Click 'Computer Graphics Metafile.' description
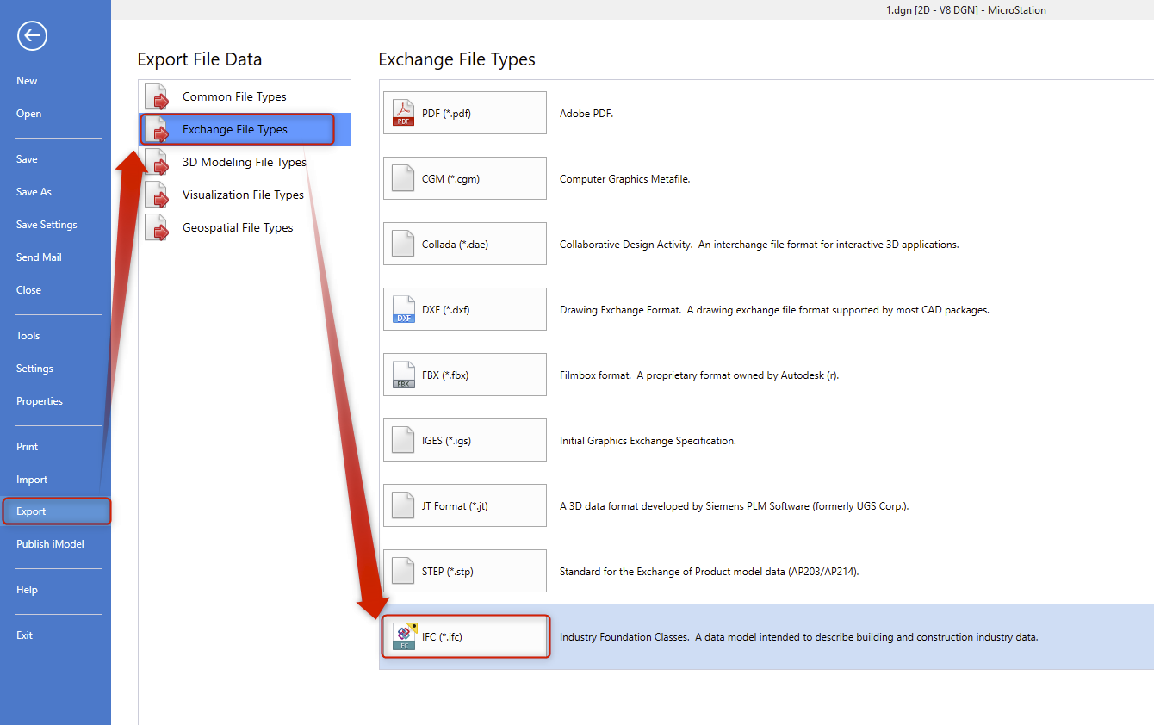This screenshot has height=725, width=1154. pos(625,179)
